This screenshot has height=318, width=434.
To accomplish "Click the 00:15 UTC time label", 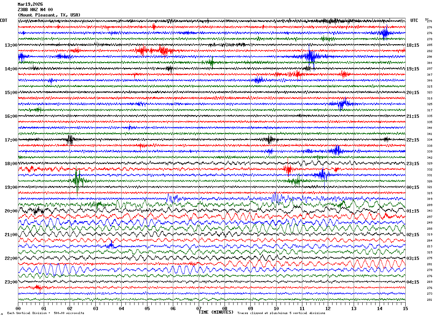I will [x=413, y=187].
